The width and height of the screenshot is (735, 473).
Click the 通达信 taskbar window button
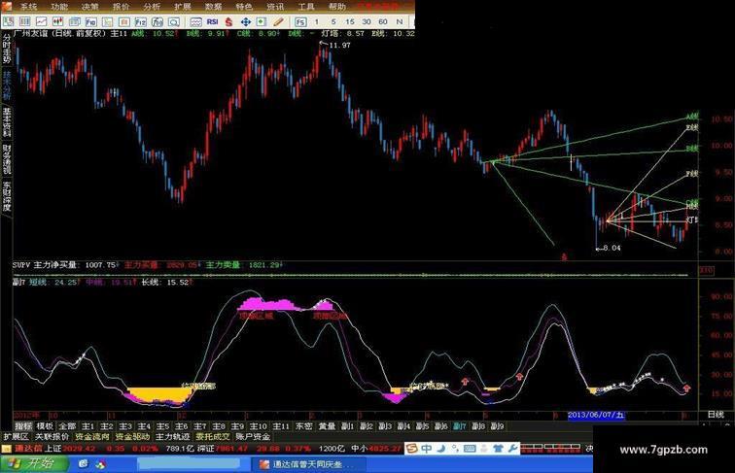pos(307,464)
